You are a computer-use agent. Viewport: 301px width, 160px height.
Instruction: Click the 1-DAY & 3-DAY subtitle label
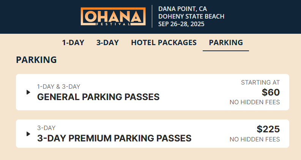click(58, 87)
